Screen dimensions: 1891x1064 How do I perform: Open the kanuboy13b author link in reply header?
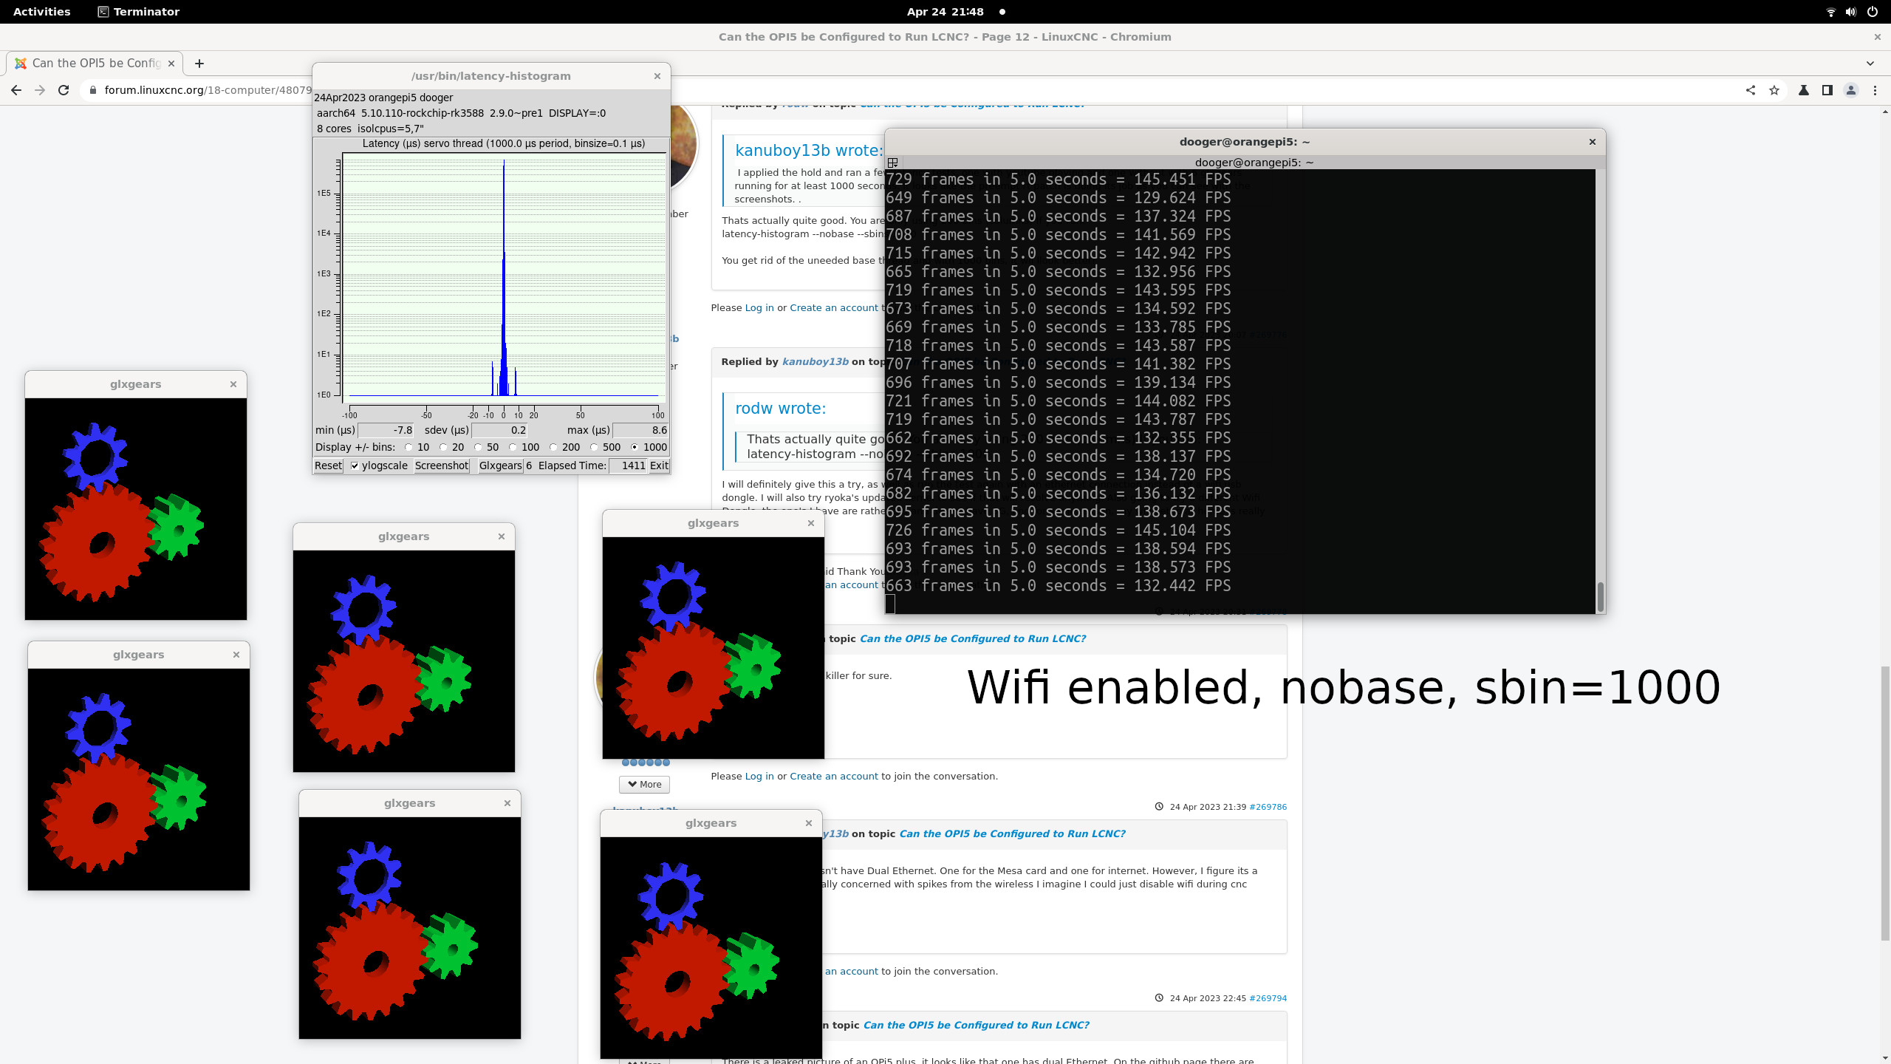click(x=815, y=361)
